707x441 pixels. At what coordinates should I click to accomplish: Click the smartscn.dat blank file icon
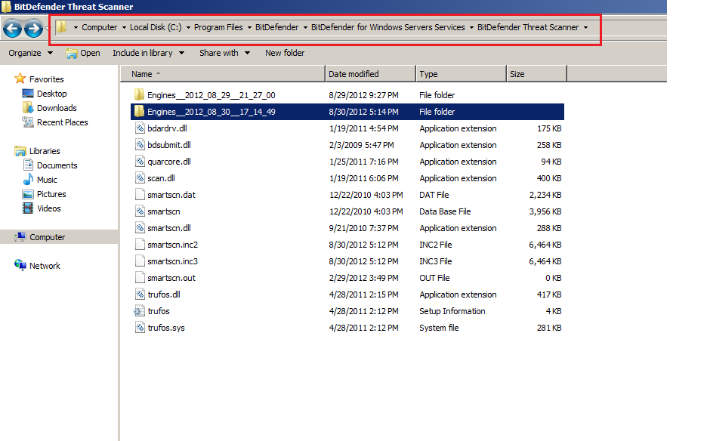[140, 195]
